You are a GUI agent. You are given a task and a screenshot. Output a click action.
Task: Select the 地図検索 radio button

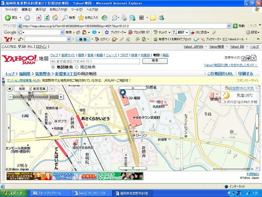tap(53, 67)
